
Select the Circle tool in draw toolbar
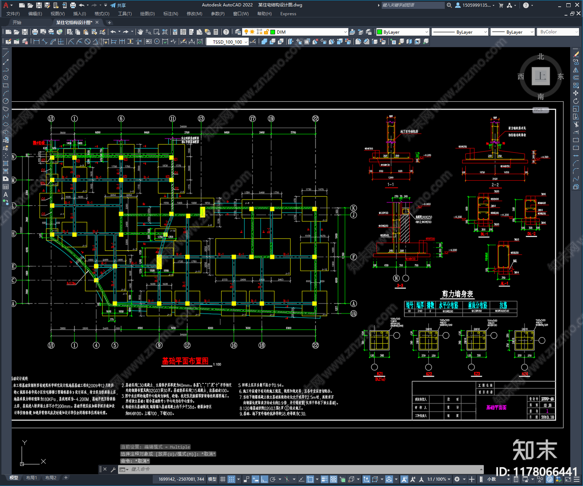point(5,101)
